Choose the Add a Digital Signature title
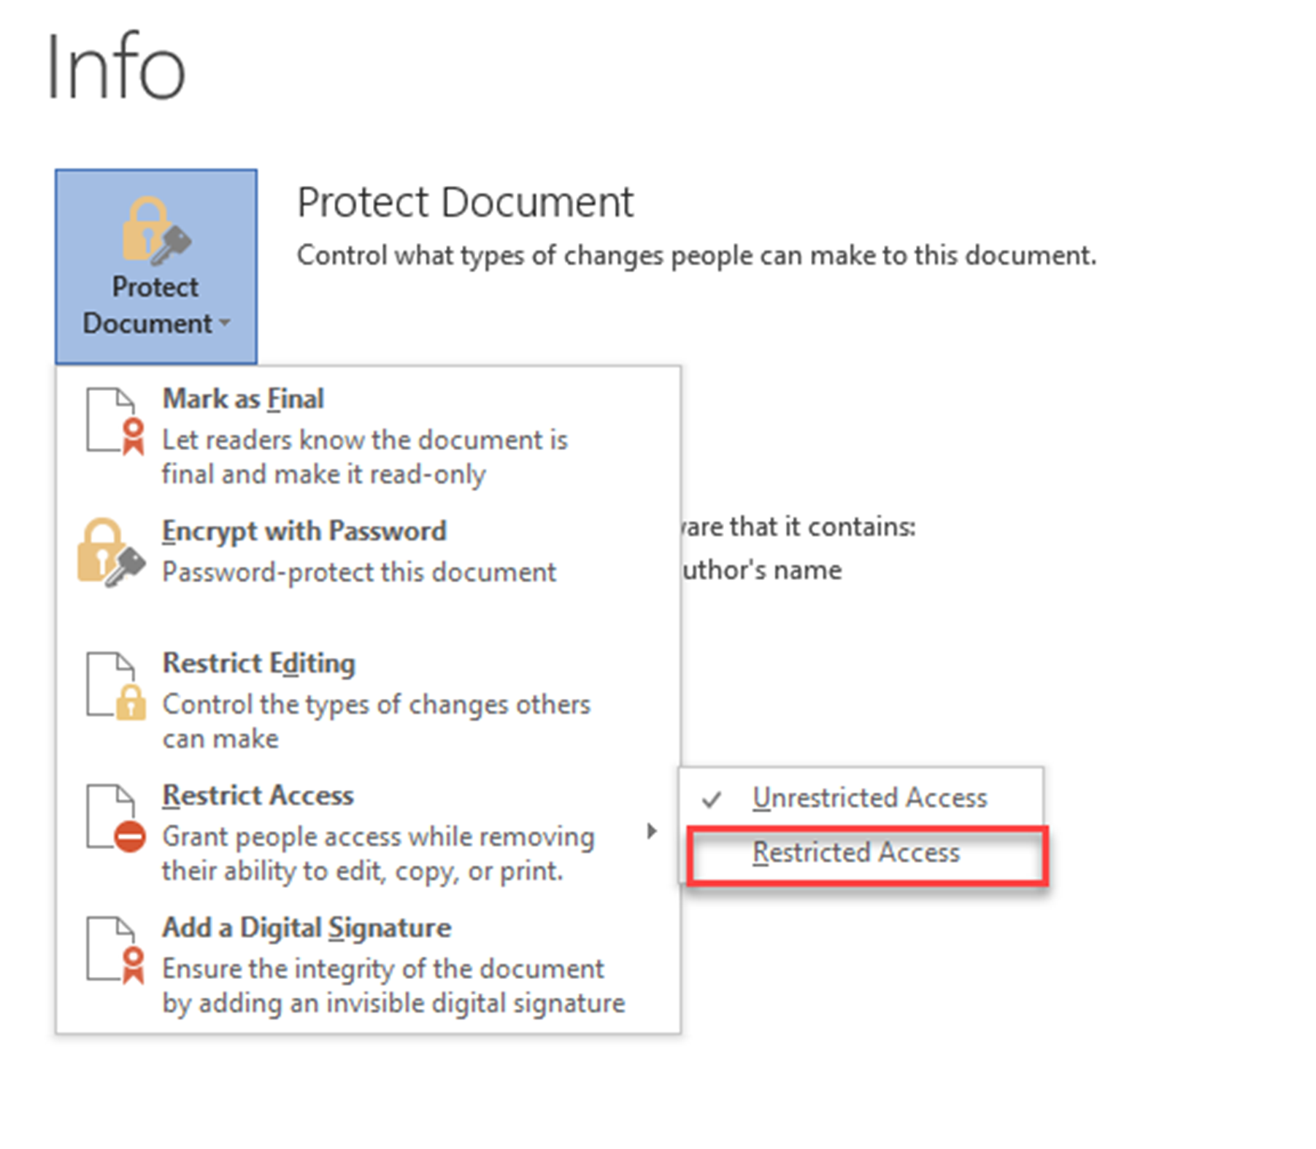 [307, 928]
